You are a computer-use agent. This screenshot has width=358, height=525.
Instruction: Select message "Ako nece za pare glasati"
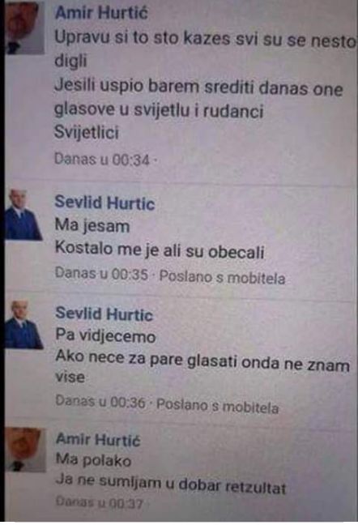point(202,369)
